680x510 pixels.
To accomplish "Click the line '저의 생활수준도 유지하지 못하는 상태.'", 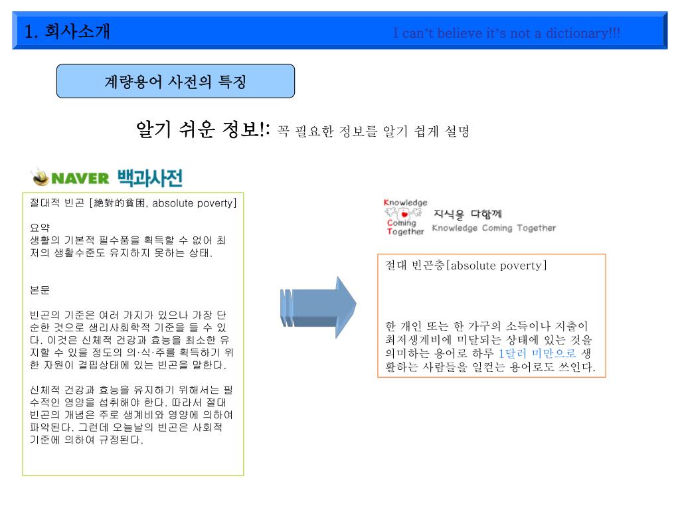I will pos(121,252).
